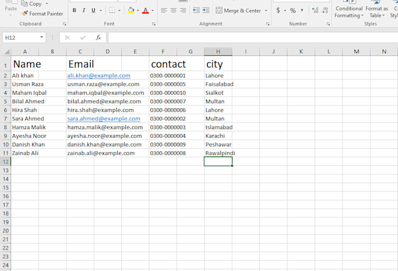Select the Email header cell
The image size is (398, 271).
point(80,64)
